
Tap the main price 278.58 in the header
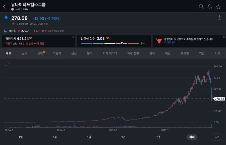(x=19, y=18)
